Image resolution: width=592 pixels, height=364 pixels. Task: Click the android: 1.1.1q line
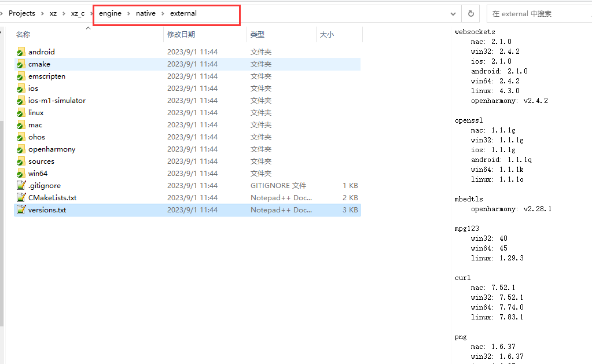coord(501,160)
